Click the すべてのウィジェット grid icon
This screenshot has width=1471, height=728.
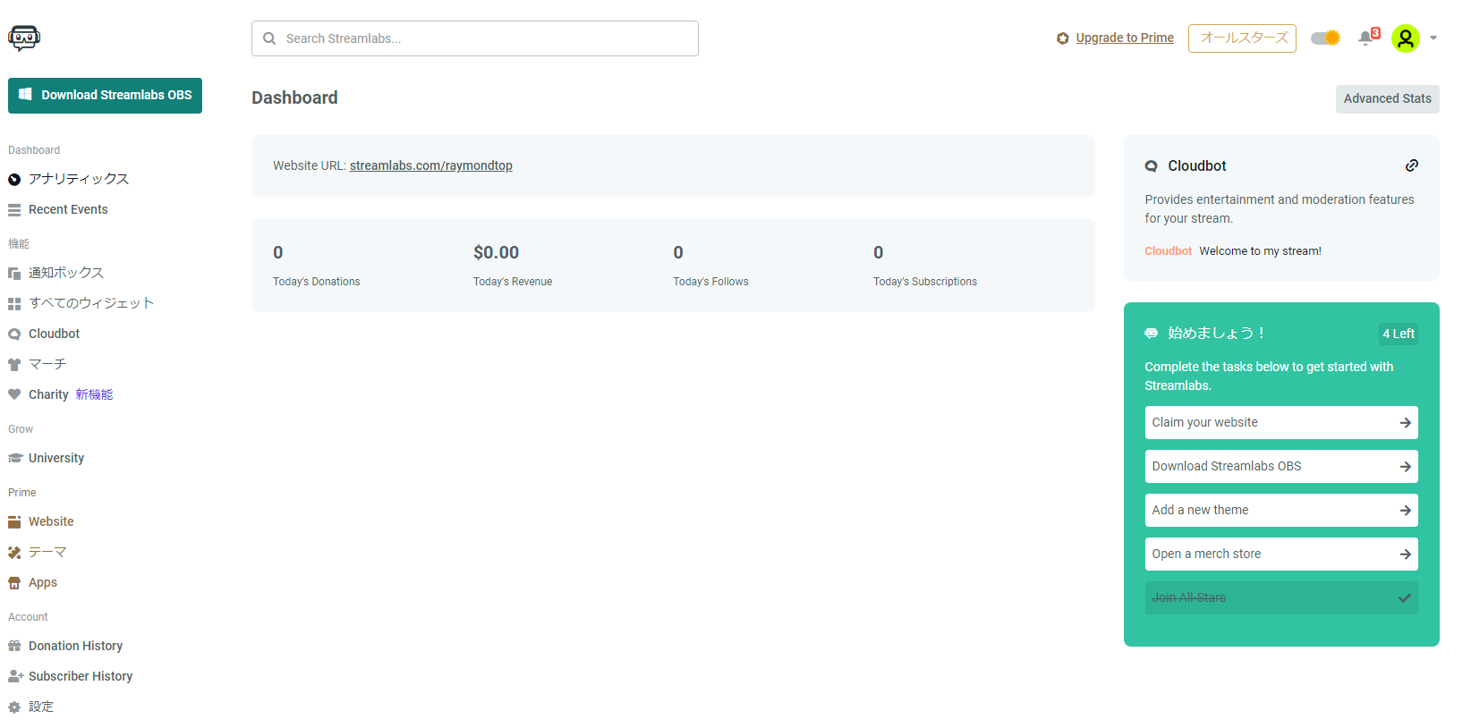point(14,304)
